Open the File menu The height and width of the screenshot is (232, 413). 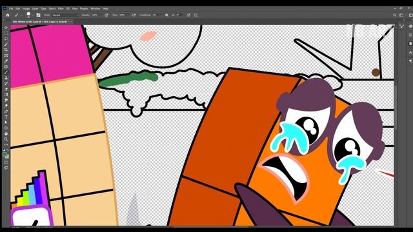coord(11,8)
